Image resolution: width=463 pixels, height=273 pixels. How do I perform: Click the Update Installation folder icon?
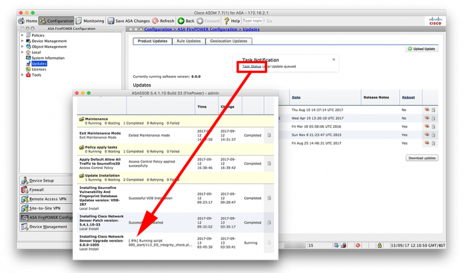[x=81, y=176]
